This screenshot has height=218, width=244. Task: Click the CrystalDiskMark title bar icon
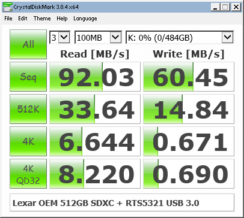point(7,7)
